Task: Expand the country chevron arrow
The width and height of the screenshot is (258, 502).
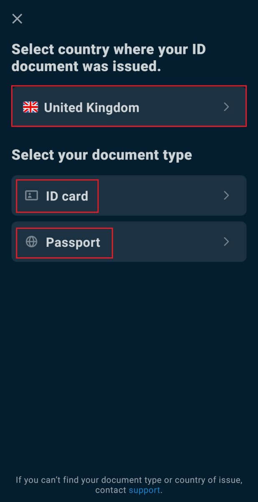Action: 226,107
